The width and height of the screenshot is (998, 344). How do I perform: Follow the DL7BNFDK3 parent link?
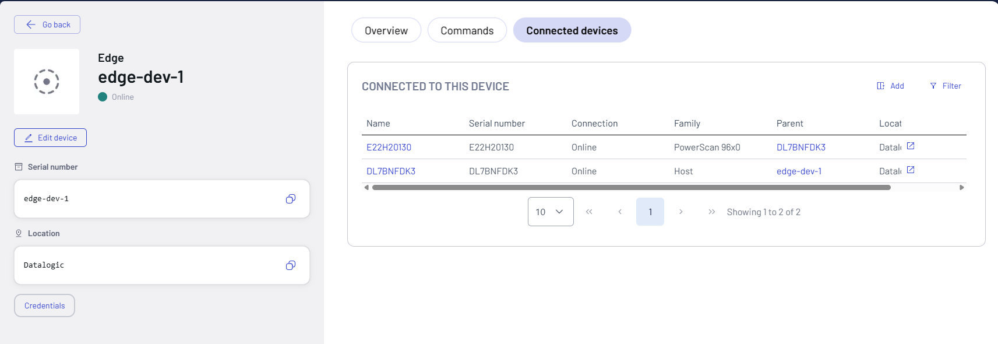(800, 147)
